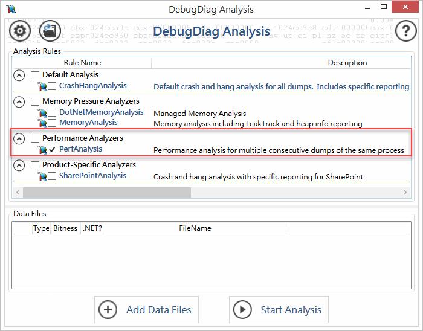Click the open folder icon in the header

coord(49,30)
